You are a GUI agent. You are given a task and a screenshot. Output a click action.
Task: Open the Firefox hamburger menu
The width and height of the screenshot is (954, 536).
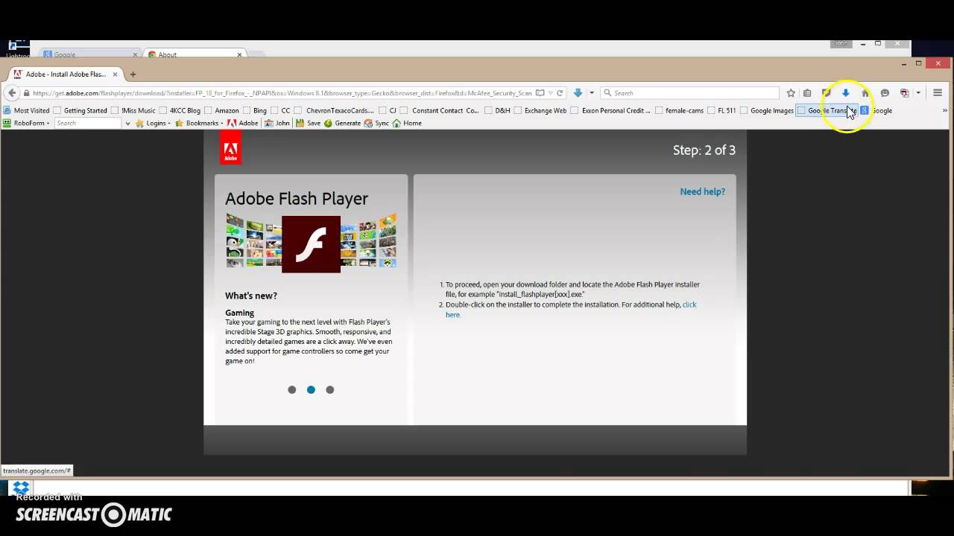coord(938,93)
